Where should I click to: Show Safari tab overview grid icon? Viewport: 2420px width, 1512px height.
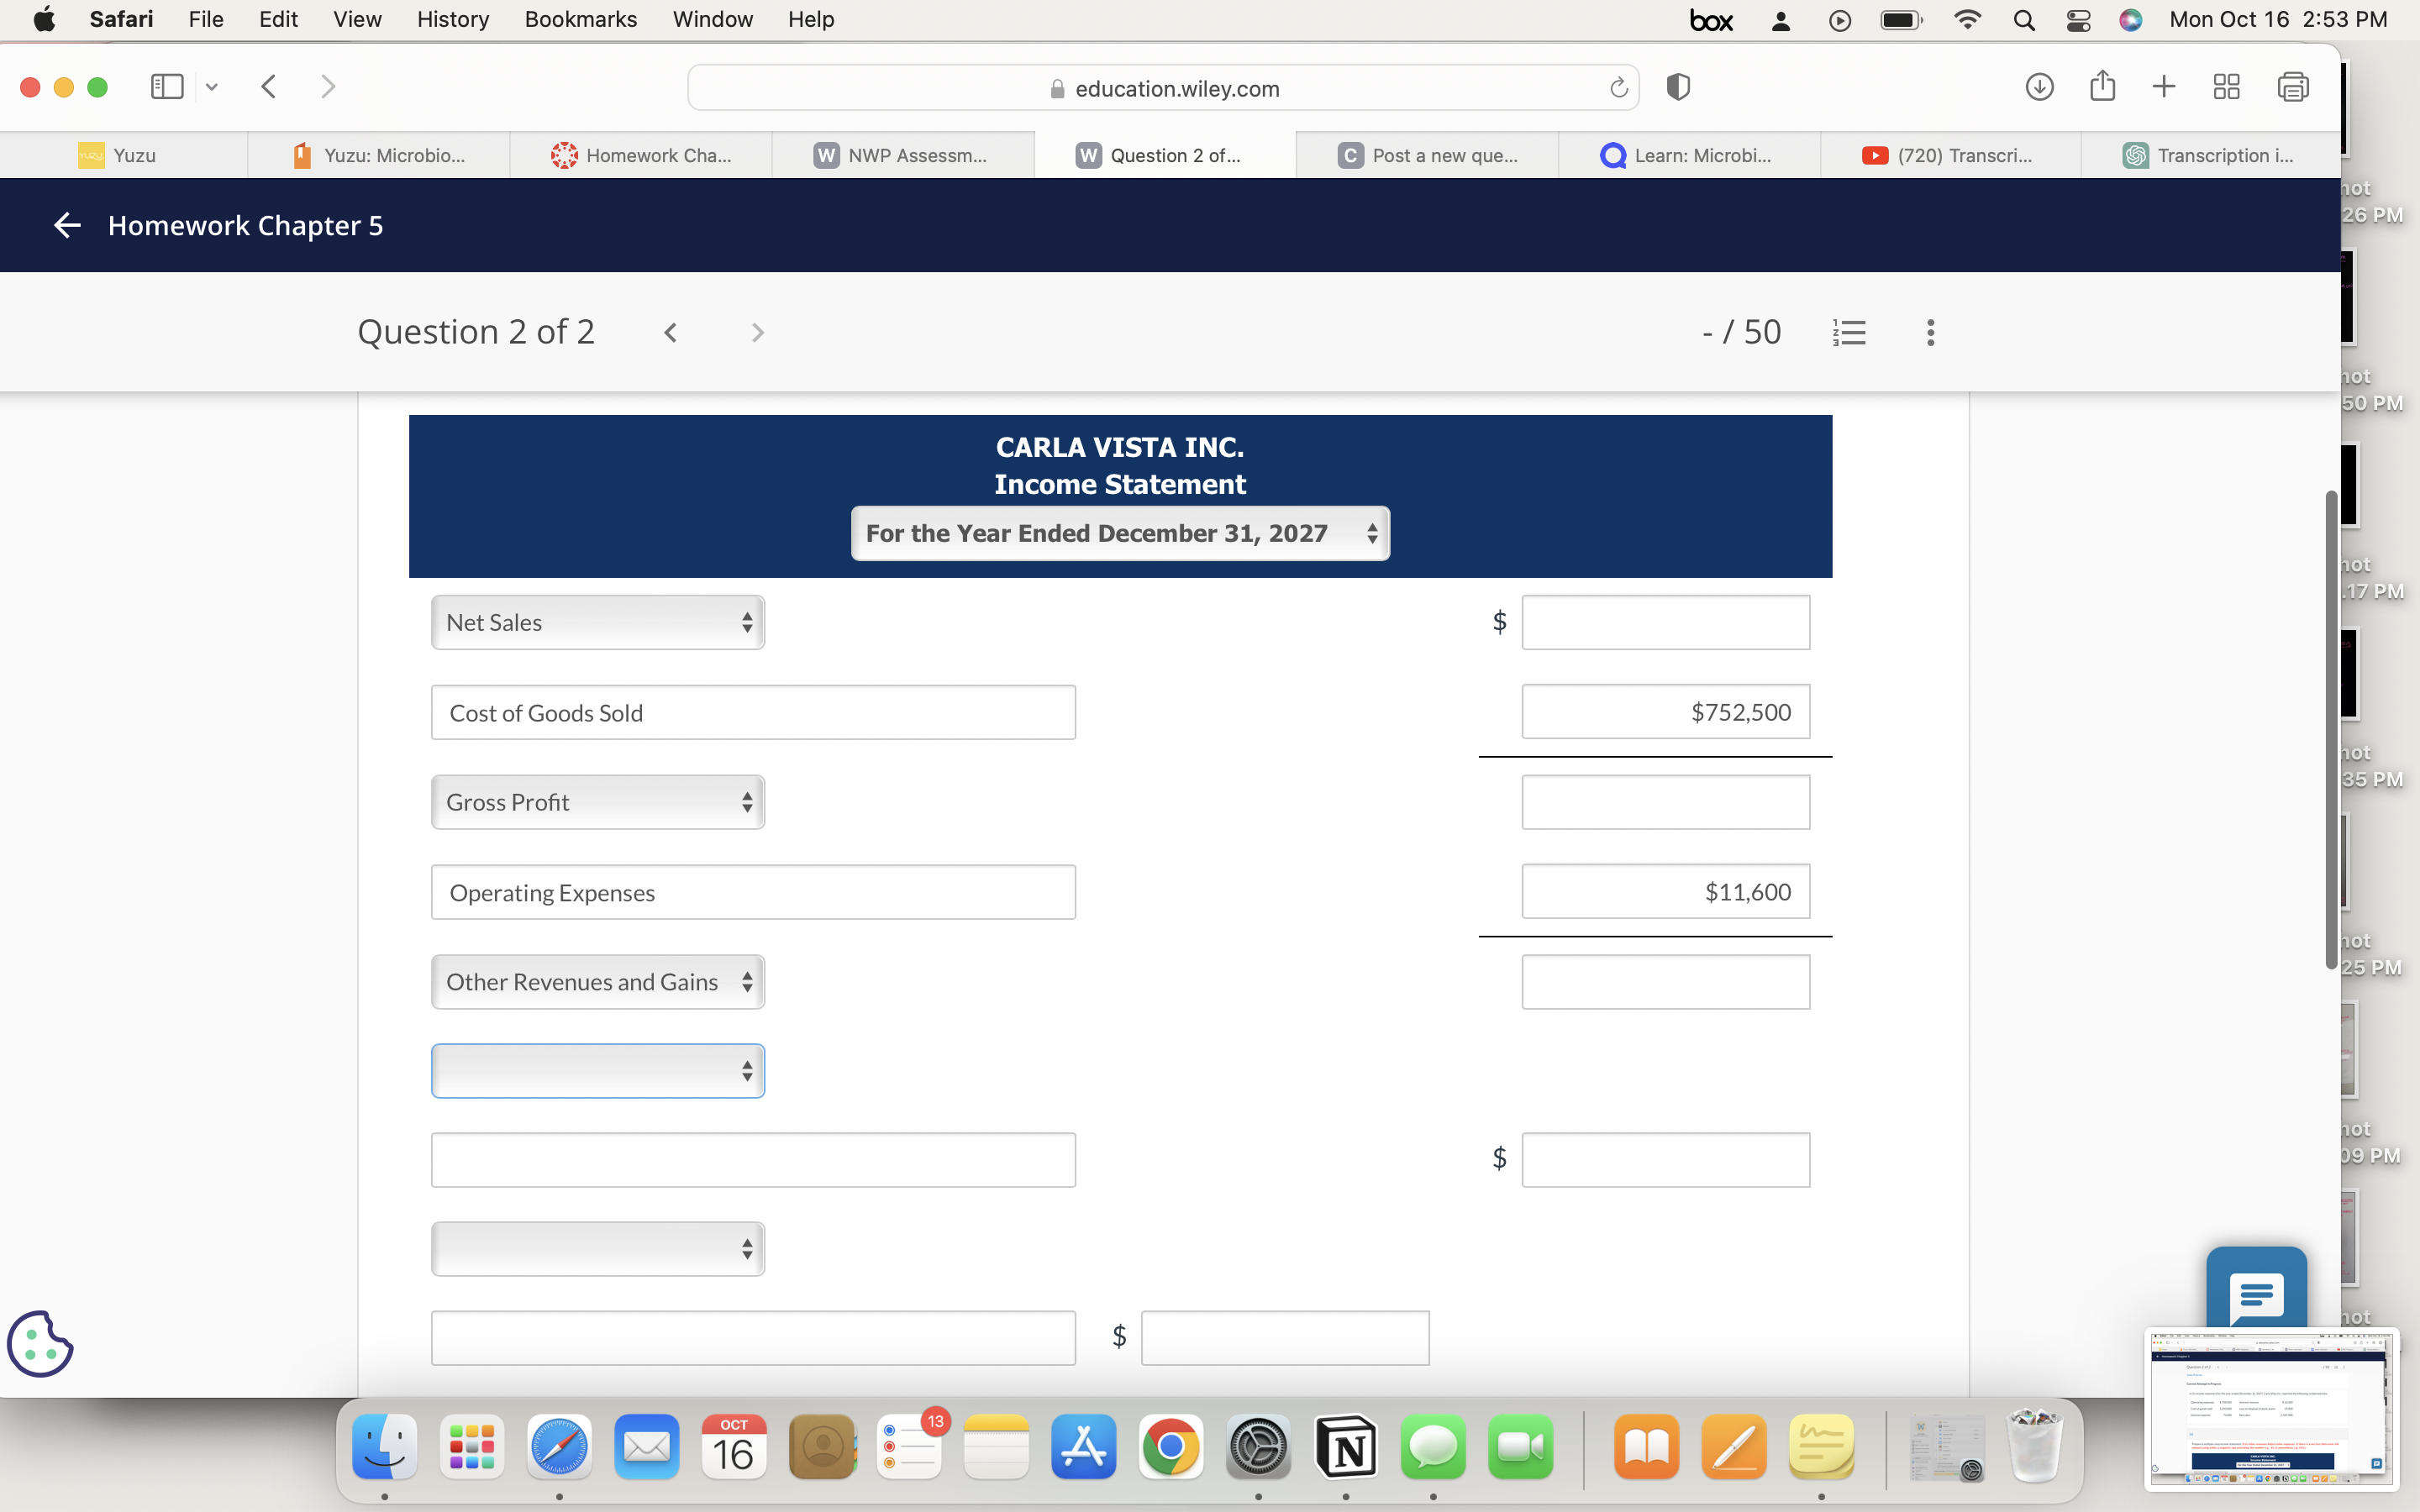[2225, 87]
